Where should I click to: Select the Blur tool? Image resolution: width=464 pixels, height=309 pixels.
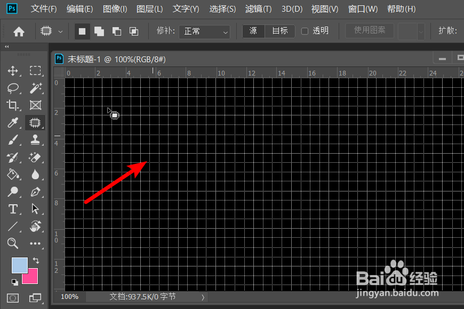[35, 174]
